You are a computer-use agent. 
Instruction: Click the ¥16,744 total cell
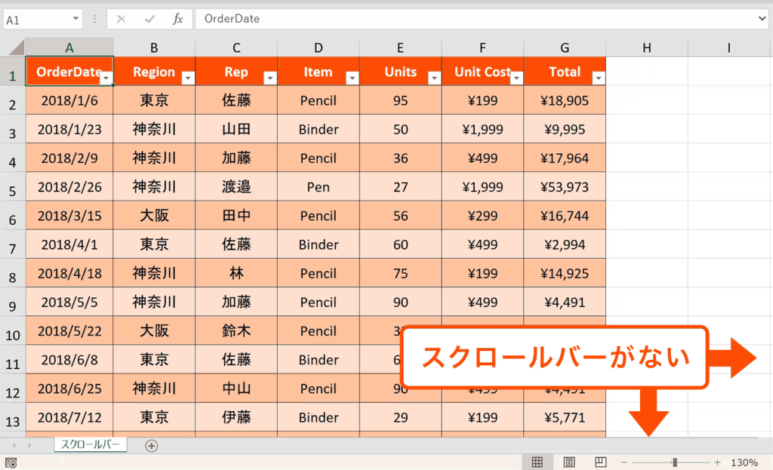pyautogui.click(x=565, y=216)
